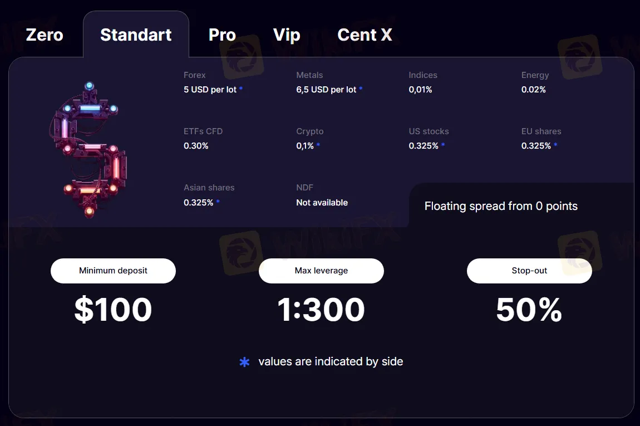The height and width of the screenshot is (426, 640).
Task: Click the Minimum deposit pill button
Action: [x=113, y=271]
